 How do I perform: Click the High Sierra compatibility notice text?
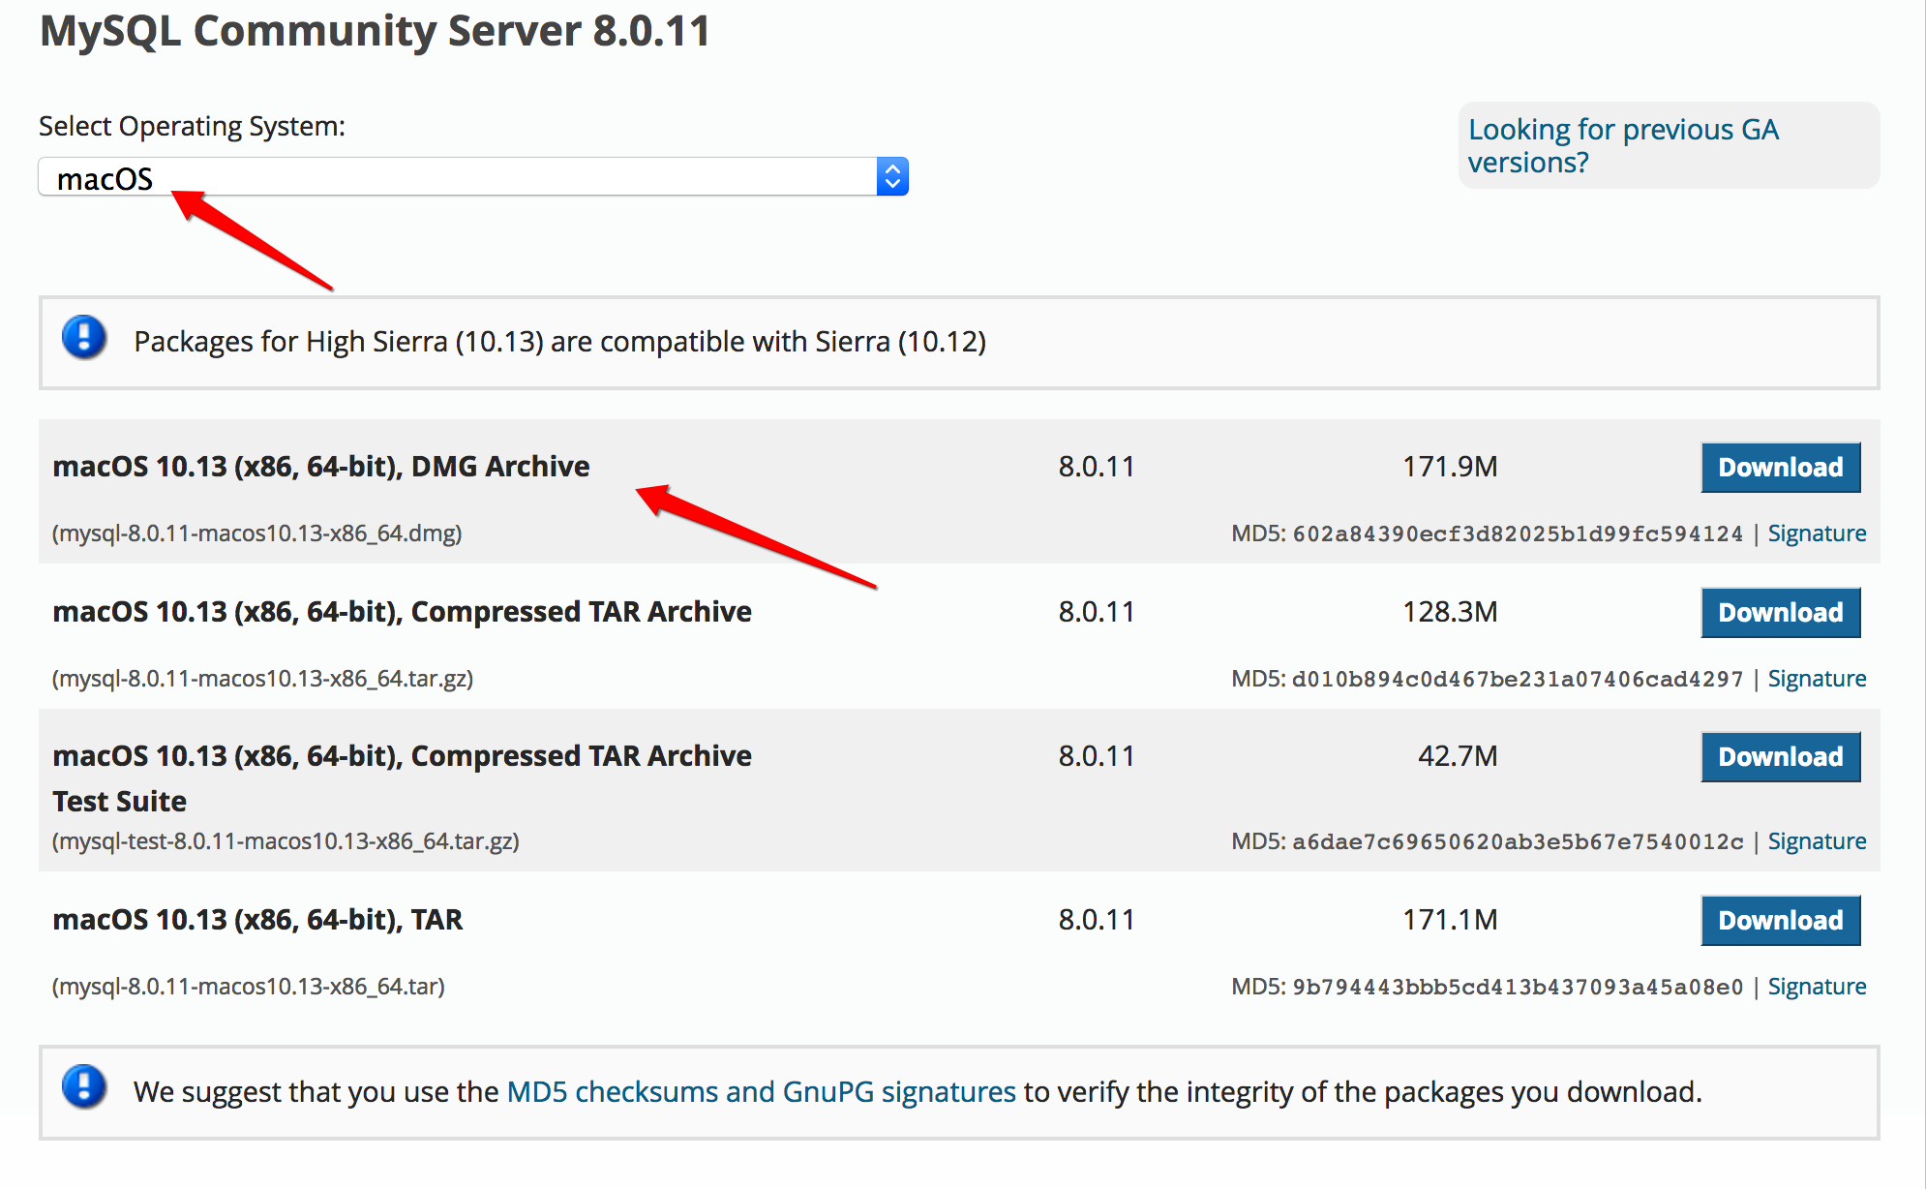560,343
